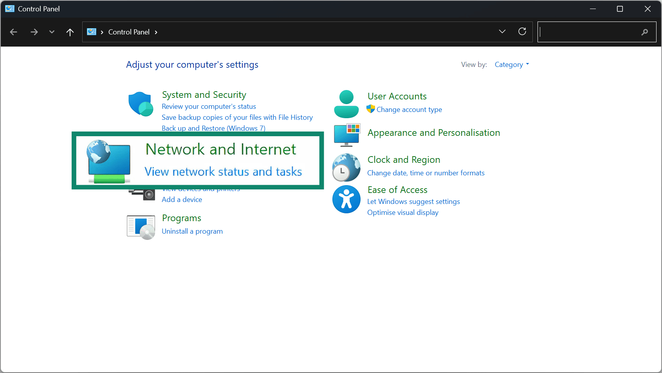Expand the recent locations chevron beside forward button
This screenshot has height=373, width=662.
click(51, 32)
